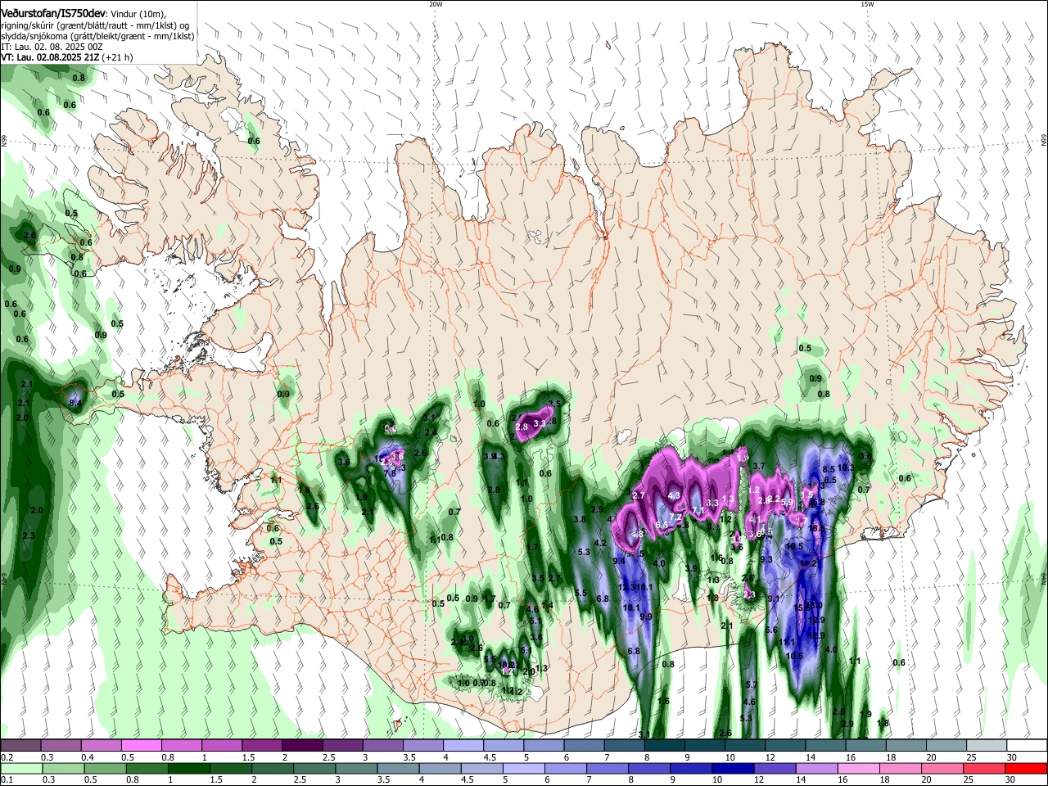
Task: Click the 9.4 precipitation value on the map
Action: 619,561
